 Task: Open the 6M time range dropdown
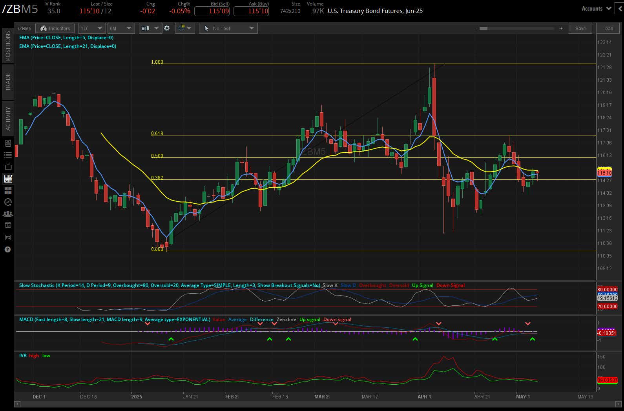(121, 28)
